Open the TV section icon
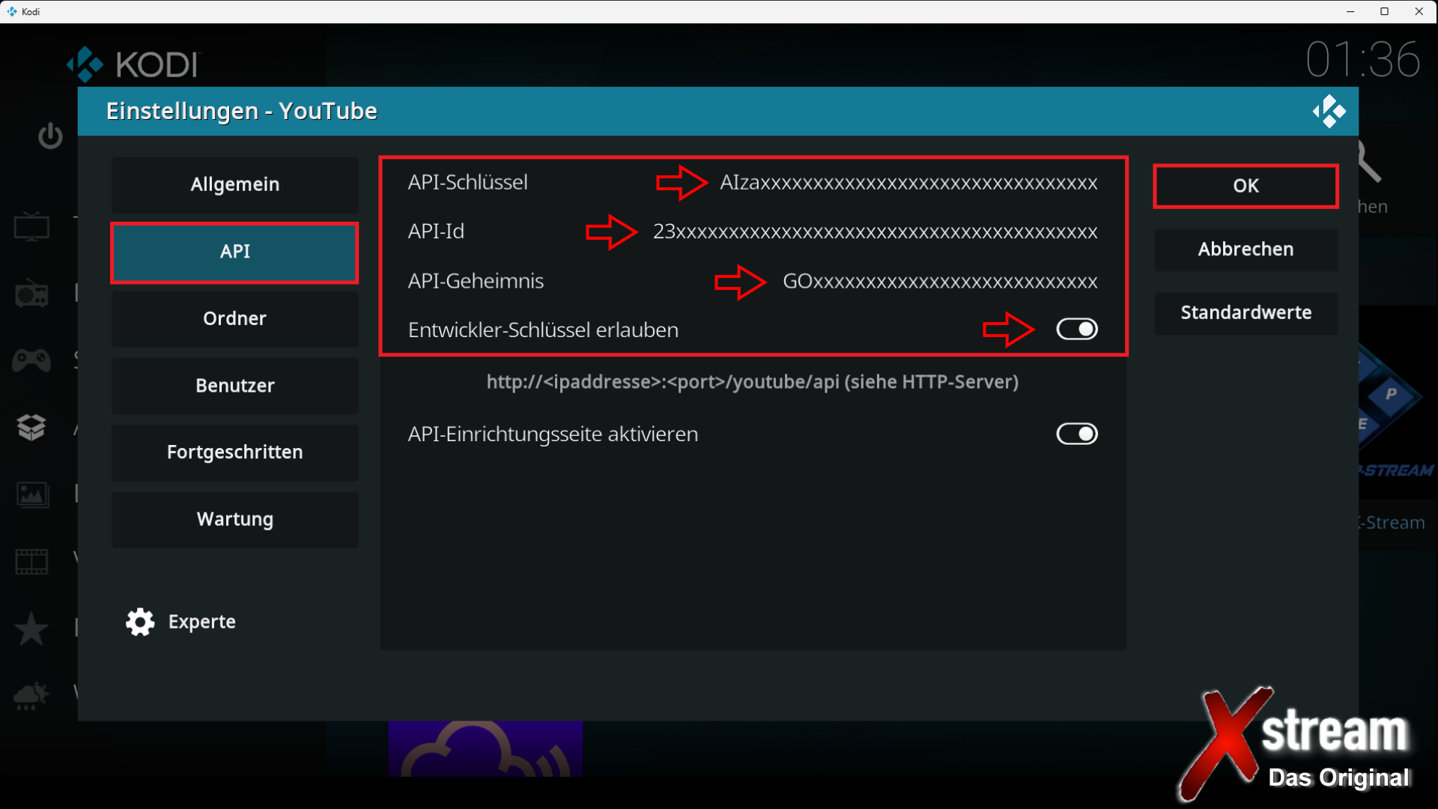Image resolution: width=1438 pixels, height=809 pixels. pos(31,226)
